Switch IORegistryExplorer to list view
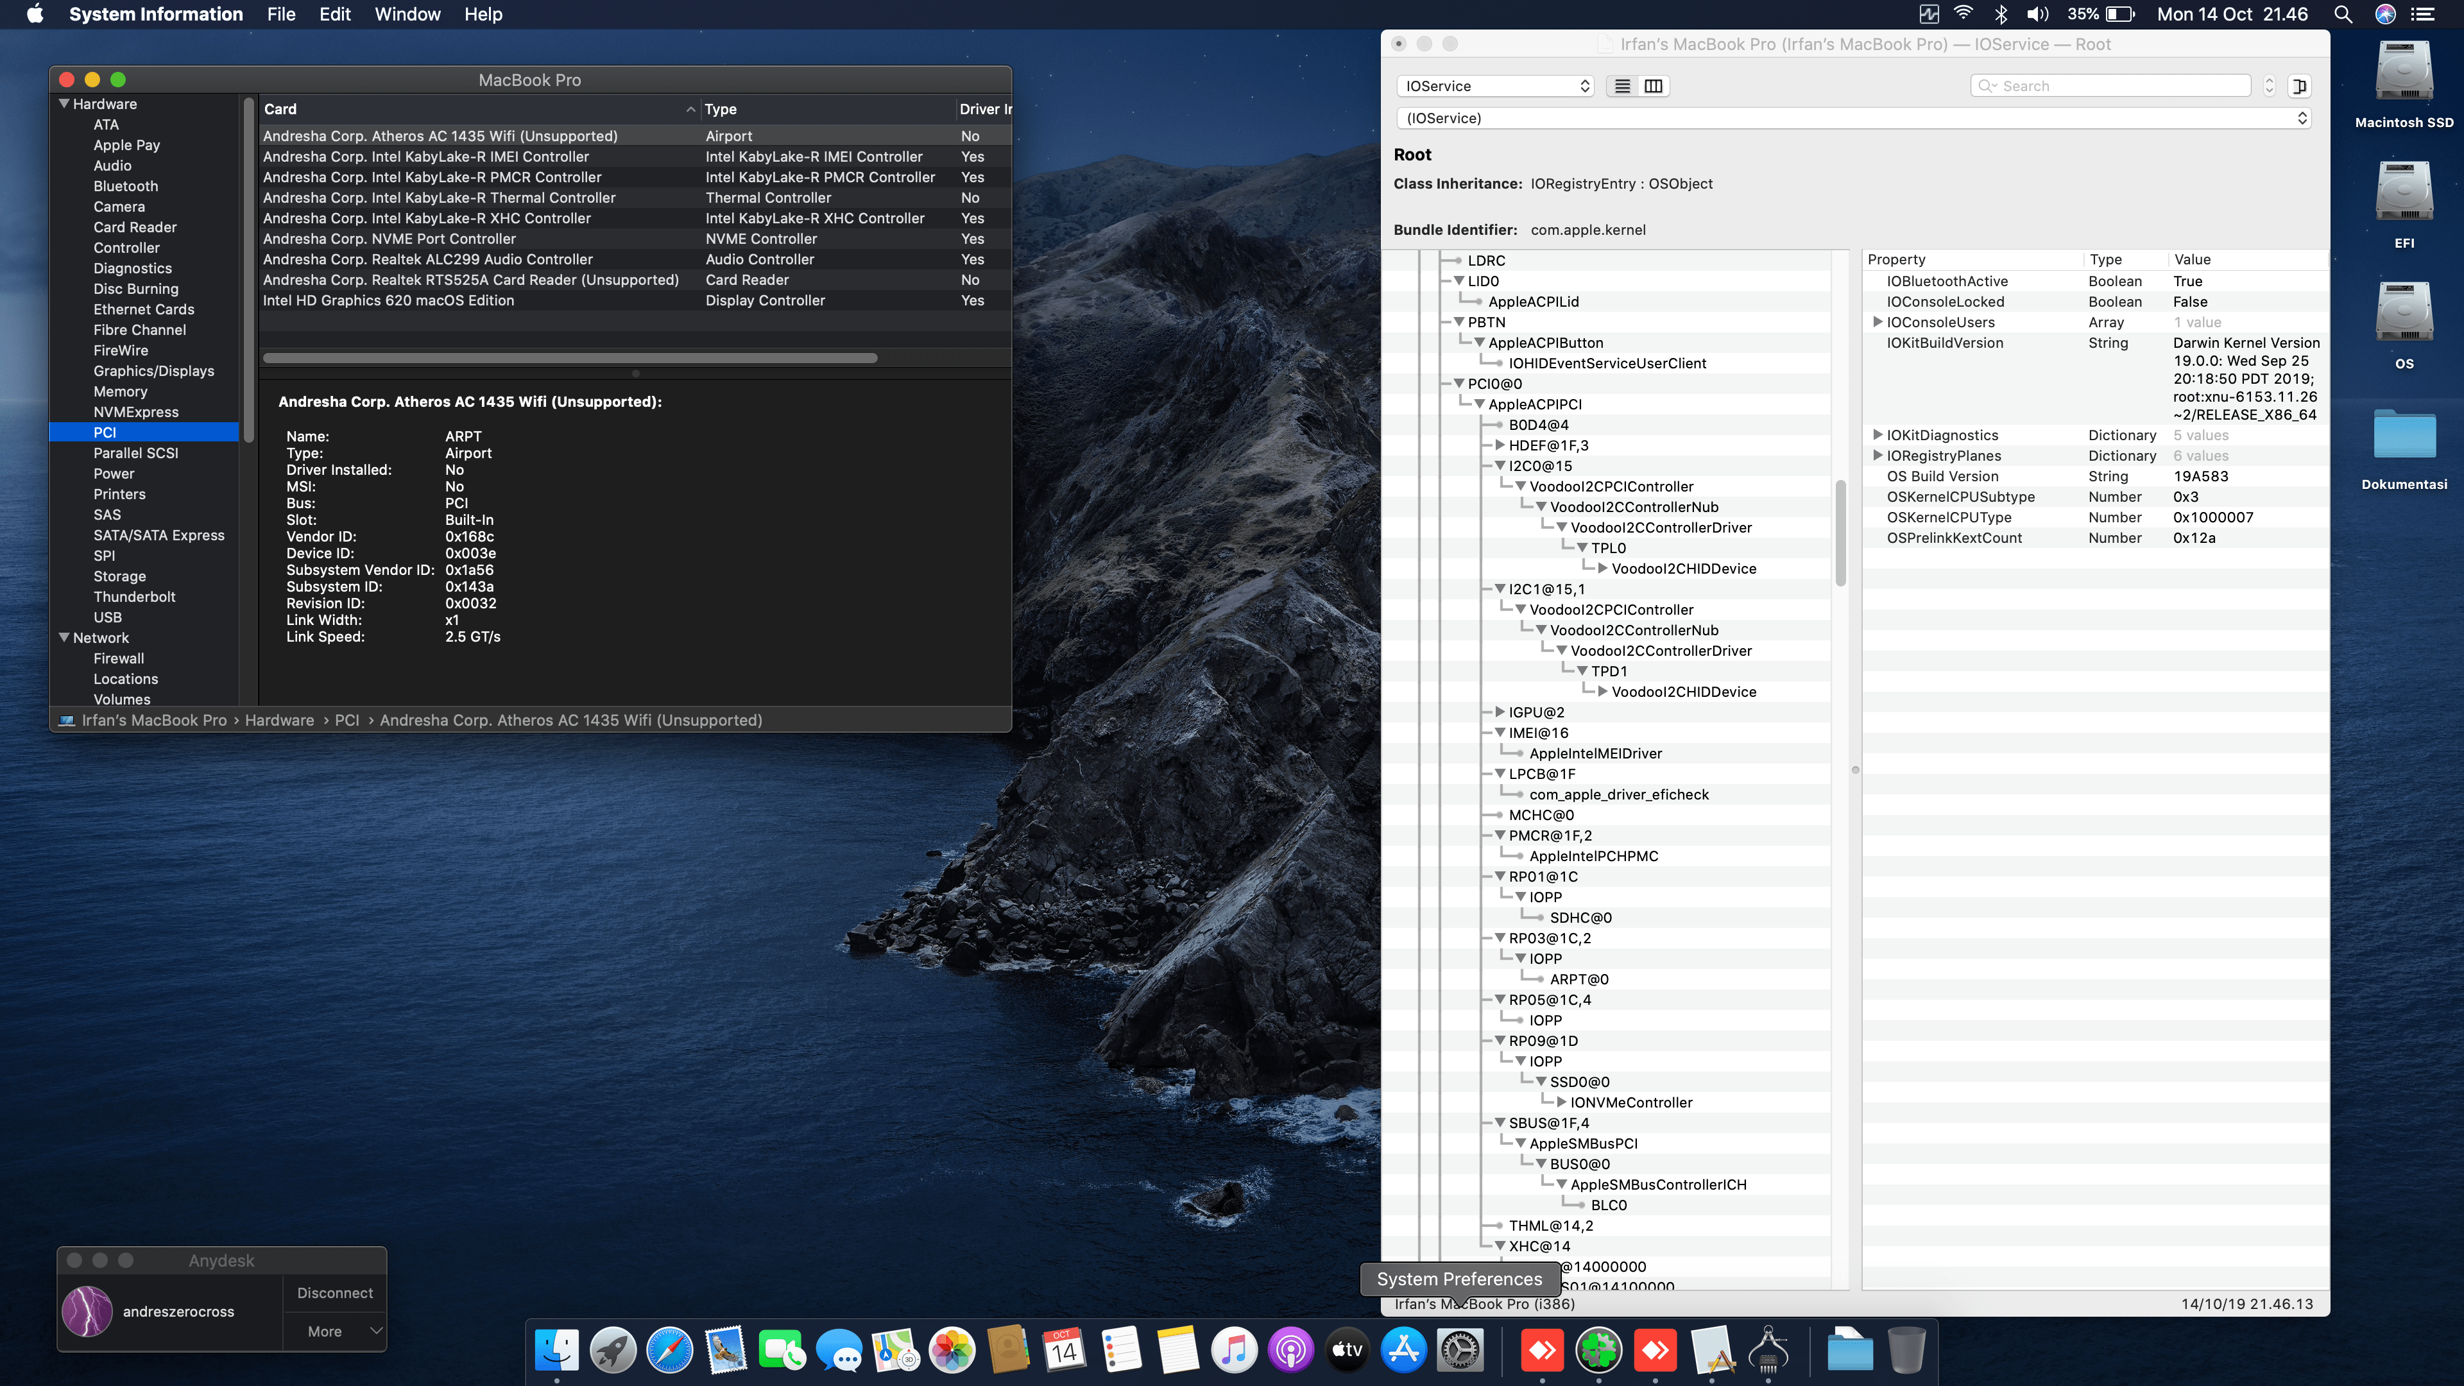2464x1386 pixels. [1622, 86]
